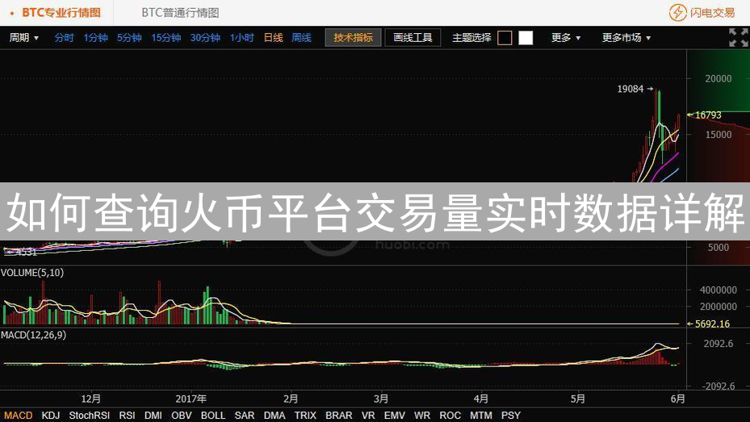Screen dimensions: 750x422
Task: Select StochRSI indicator
Action: click(90, 416)
